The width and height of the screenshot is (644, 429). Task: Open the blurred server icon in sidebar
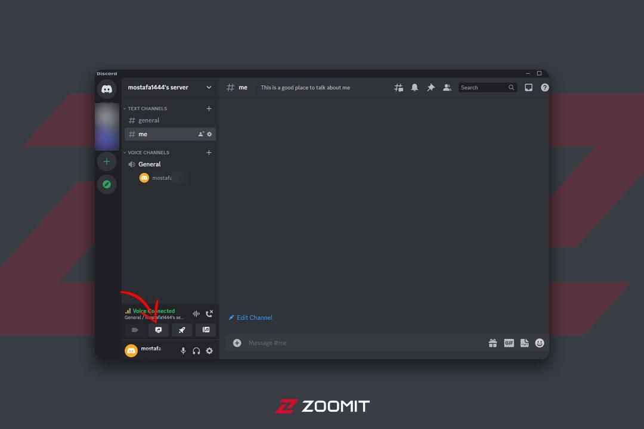[107, 126]
